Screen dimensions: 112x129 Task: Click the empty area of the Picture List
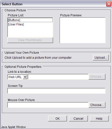pyautogui.click(x=30, y=31)
